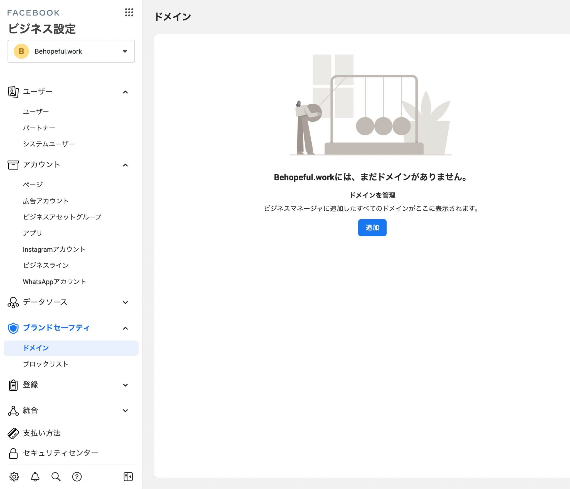Open the nine-dot apps grid menu
This screenshot has width=570, height=489.
(x=129, y=13)
